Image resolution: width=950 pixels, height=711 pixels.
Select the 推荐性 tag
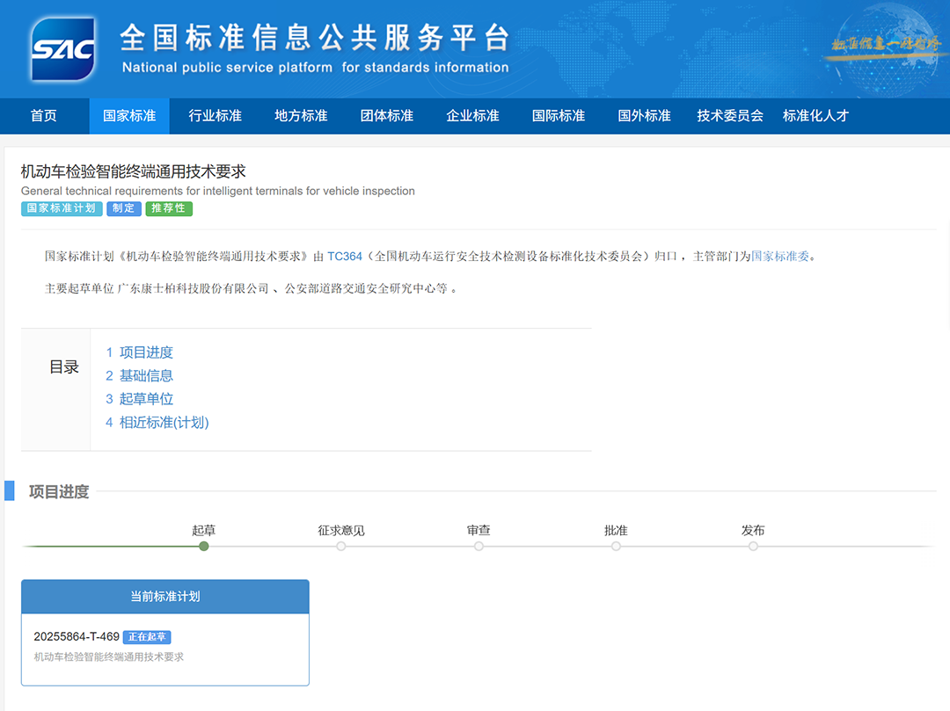[x=168, y=208]
